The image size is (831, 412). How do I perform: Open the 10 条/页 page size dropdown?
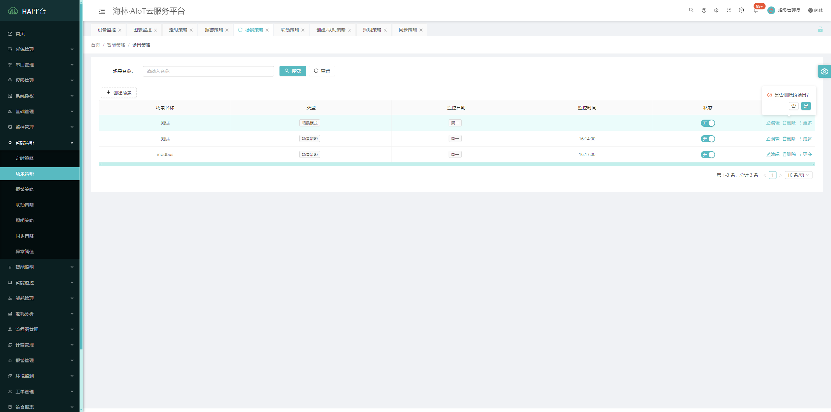tap(799, 175)
